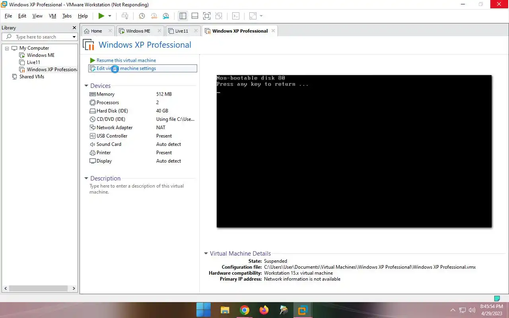Take a snapshot of this virtual machine
This screenshot has width=509, height=318.
142,16
